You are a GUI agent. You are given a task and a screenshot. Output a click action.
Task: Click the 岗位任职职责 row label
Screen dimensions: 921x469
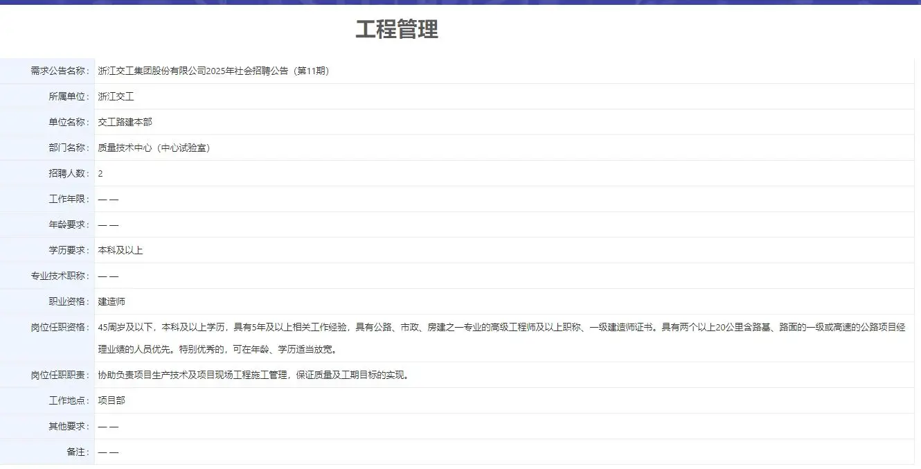point(60,375)
